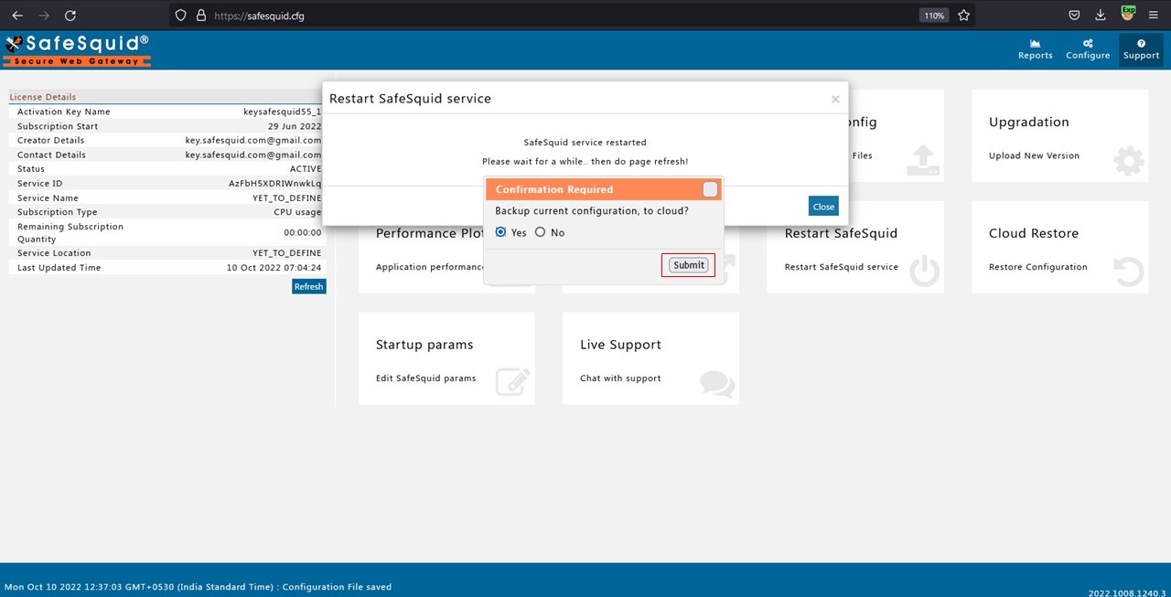Click Close in the restart dialog

(823, 207)
